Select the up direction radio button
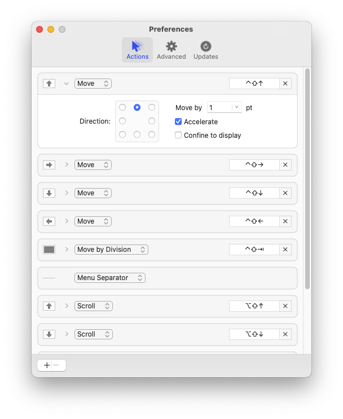The image size is (343, 419). tap(137, 107)
